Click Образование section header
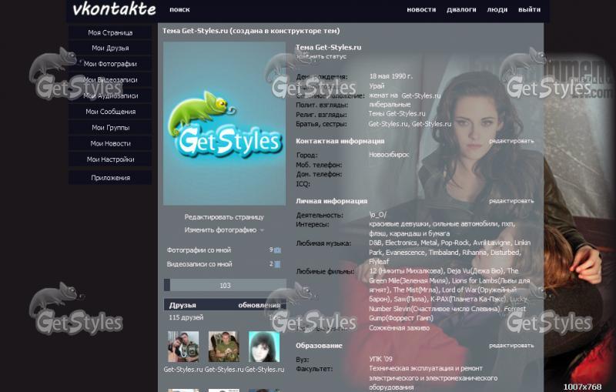616x392 pixels. (319, 346)
